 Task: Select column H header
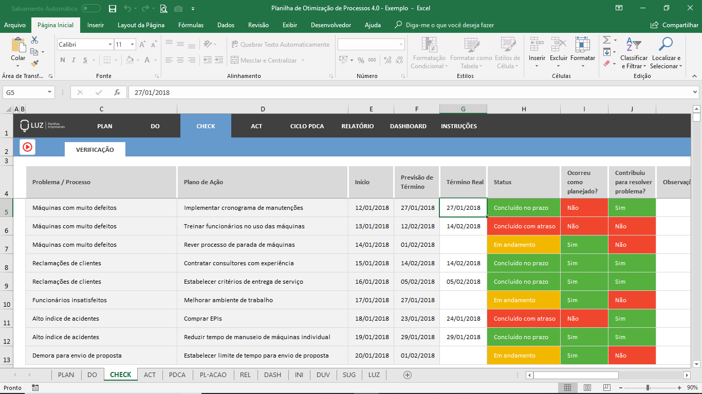524,109
